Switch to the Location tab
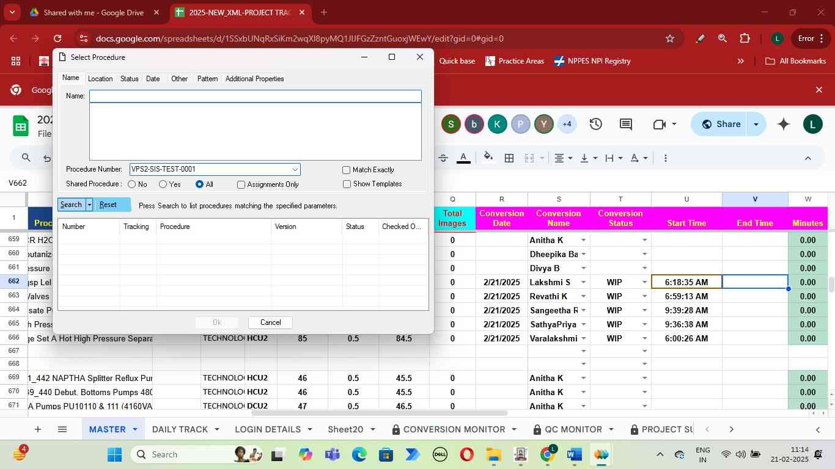Viewport: 835px width, 469px height. [100, 79]
